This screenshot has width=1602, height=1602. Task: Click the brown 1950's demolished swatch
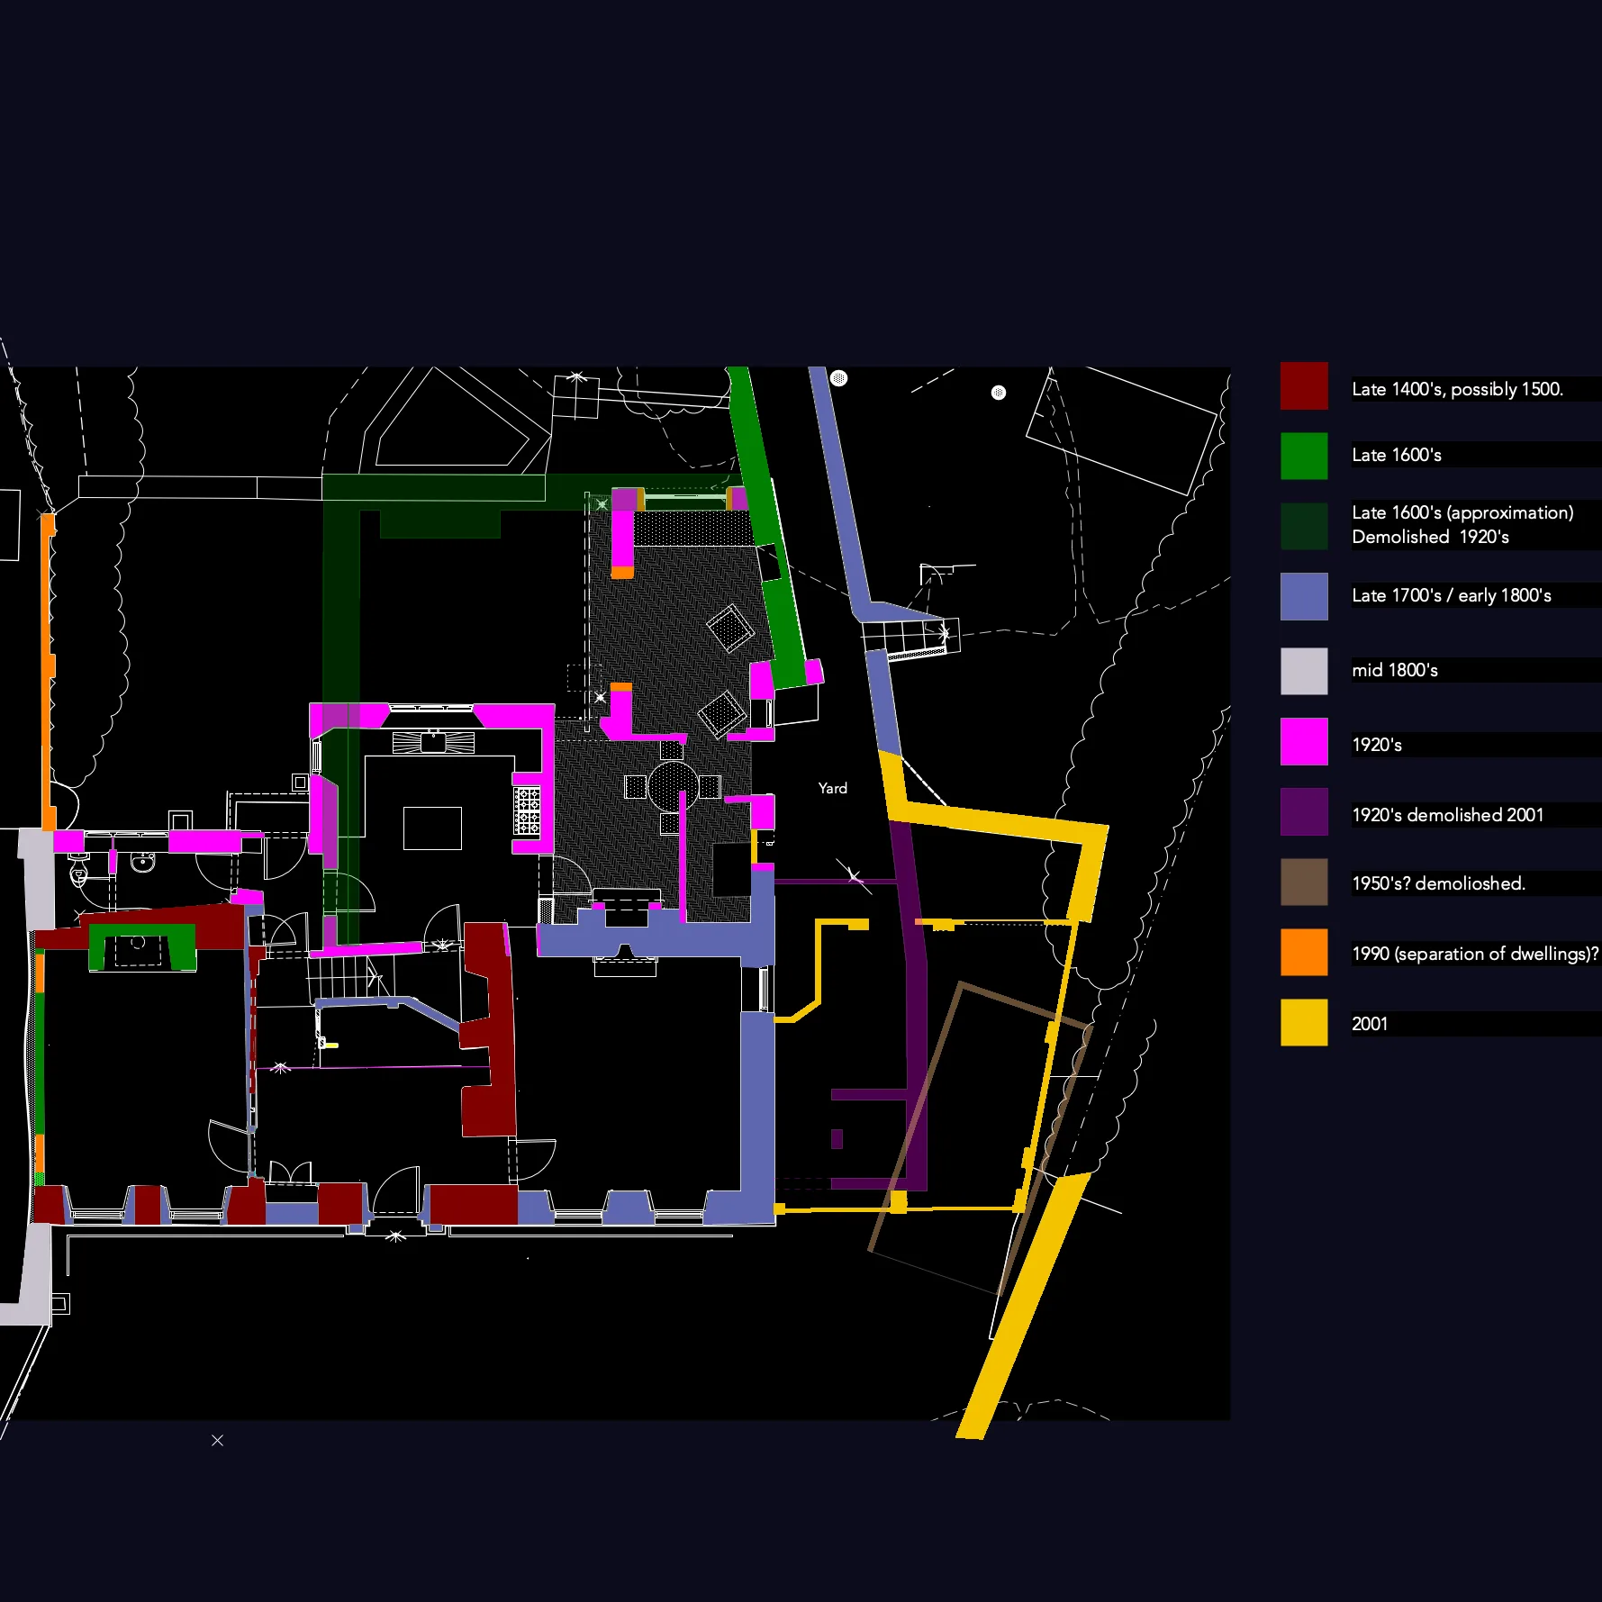[1304, 882]
